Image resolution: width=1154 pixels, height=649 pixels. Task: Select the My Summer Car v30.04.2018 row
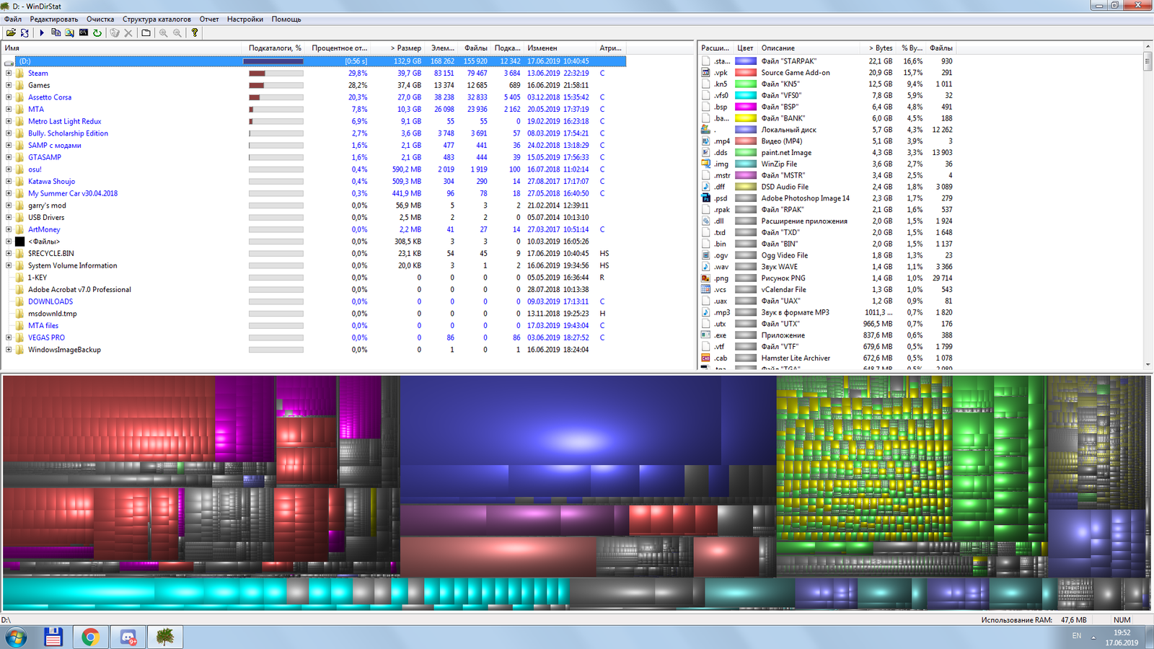click(x=314, y=193)
